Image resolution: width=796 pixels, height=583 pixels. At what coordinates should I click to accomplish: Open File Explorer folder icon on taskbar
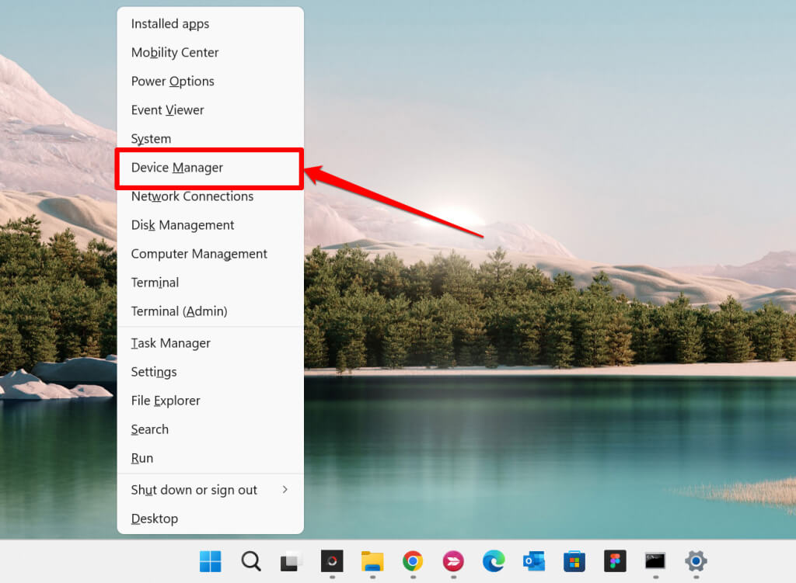click(x=372, y=561)
